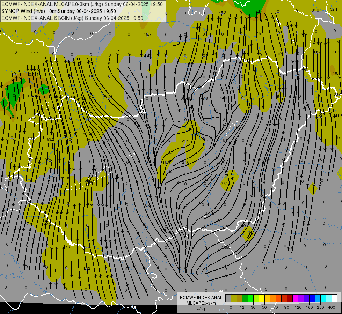Image resolution: width=342 pixels, height=314 pixels.
Task: Click the map value '15.6'
Action: pos(166,141)
